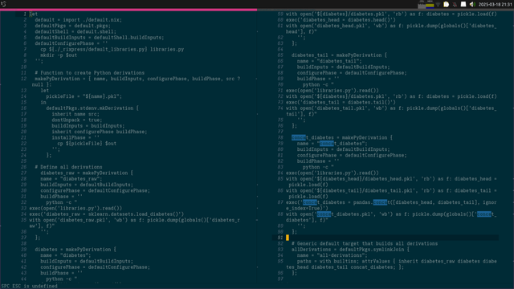Click line number 64 in the right pane gutter
Screen dimensions: 514x289
pyautogui.click(x=280, y=50)
